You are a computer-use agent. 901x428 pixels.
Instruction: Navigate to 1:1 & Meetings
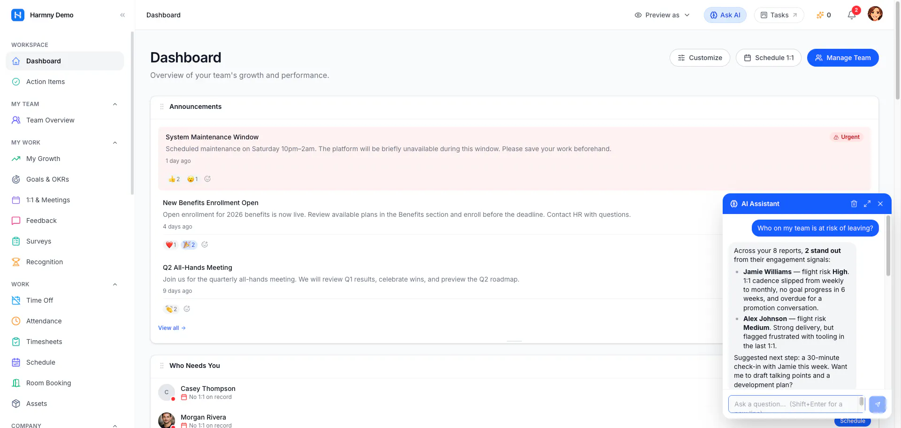(65, 200)
